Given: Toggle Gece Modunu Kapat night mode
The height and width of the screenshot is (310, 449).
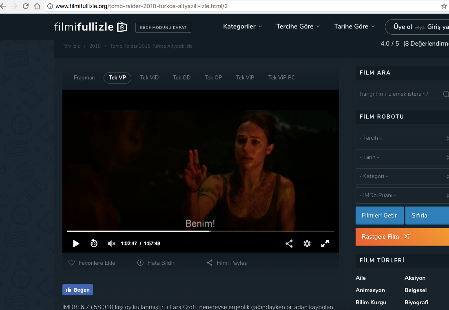Looking at the screenshot, I should (163, 28).
